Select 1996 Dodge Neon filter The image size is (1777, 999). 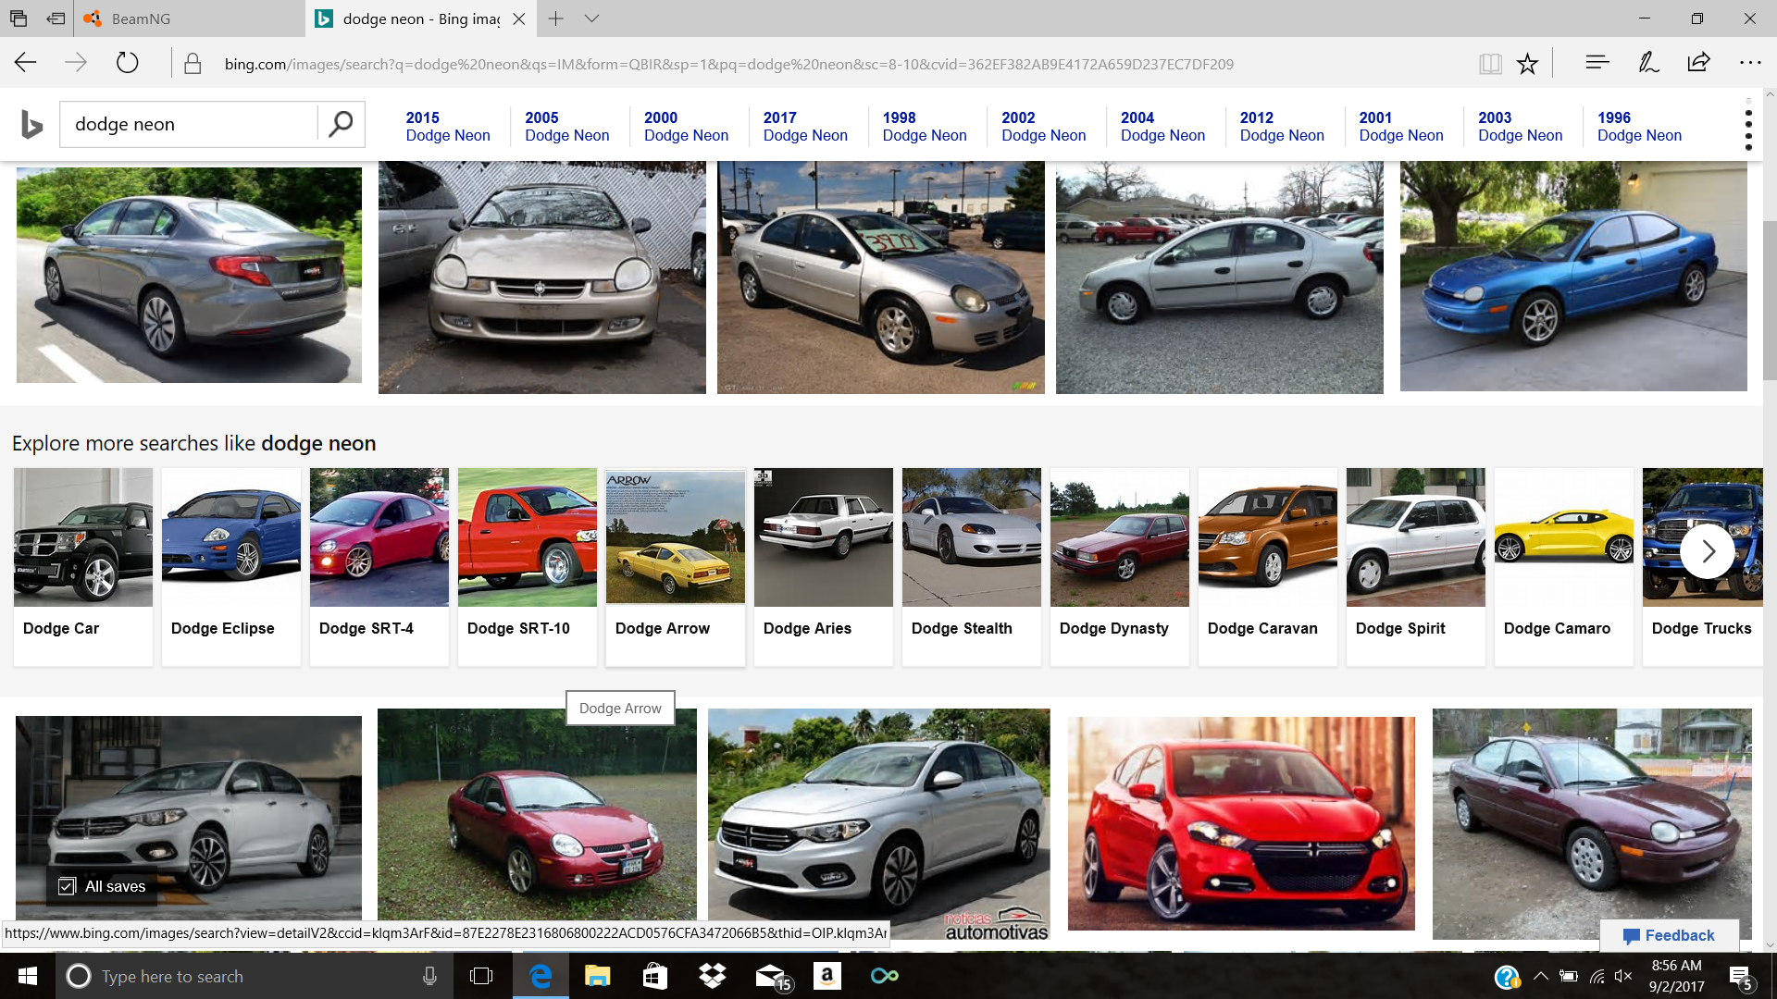point(1639,126)
